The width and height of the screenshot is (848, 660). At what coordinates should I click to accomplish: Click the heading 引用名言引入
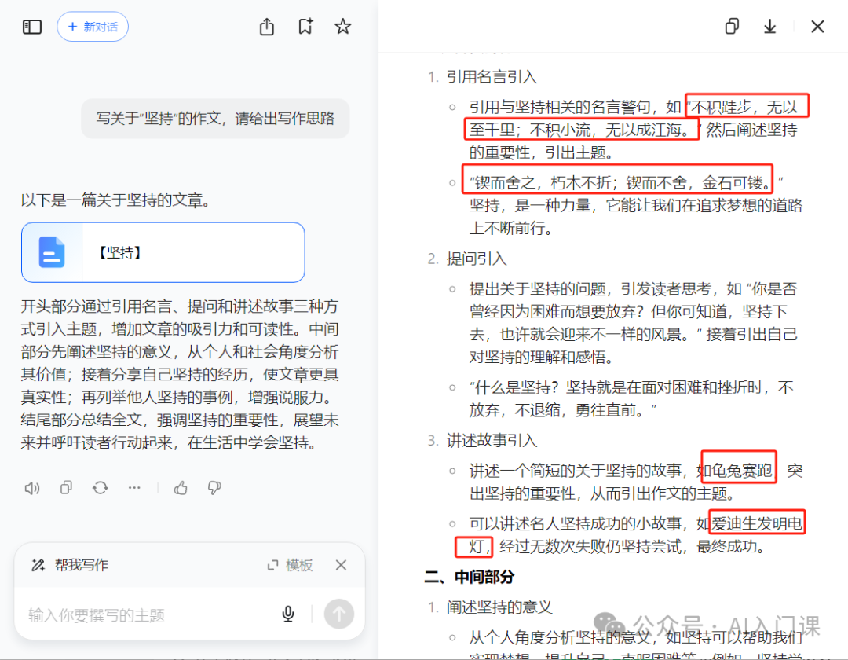[x=492, y=77]
